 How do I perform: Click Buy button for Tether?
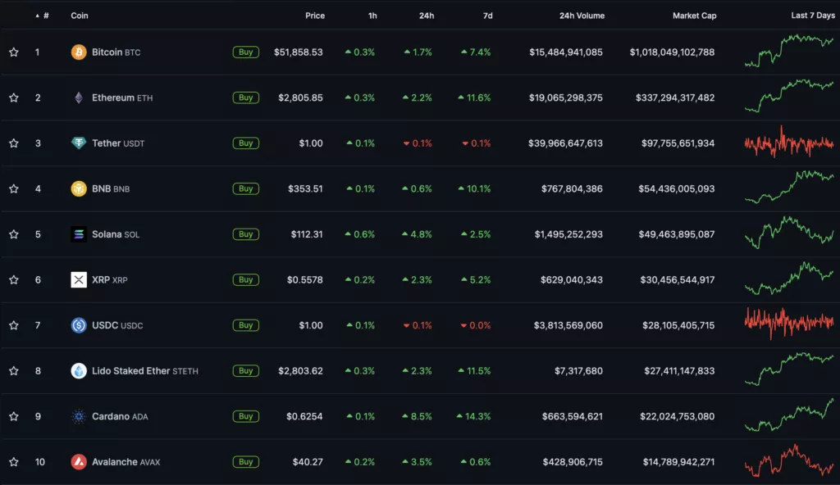[246, 143]
